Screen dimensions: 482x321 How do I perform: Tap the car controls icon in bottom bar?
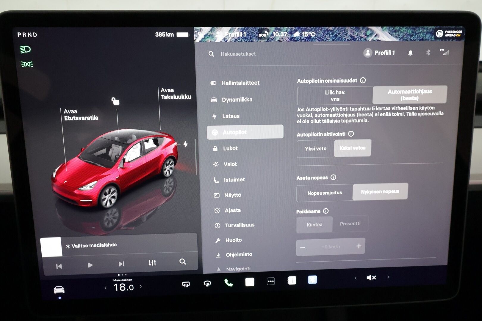(x=59, y=289)
